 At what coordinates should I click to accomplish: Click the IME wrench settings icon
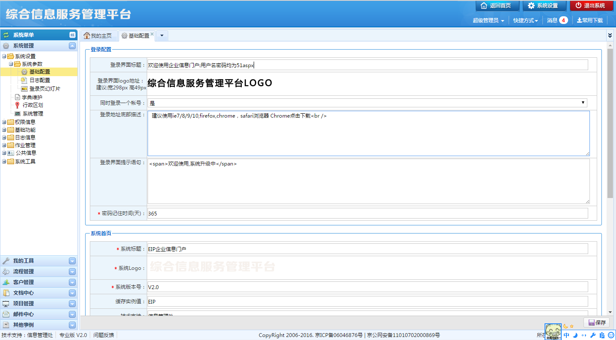tap(593, 335)
